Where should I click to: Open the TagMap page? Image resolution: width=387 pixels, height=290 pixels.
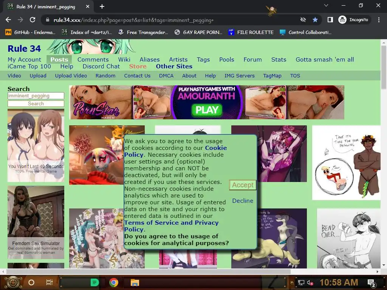coord(272,76)
